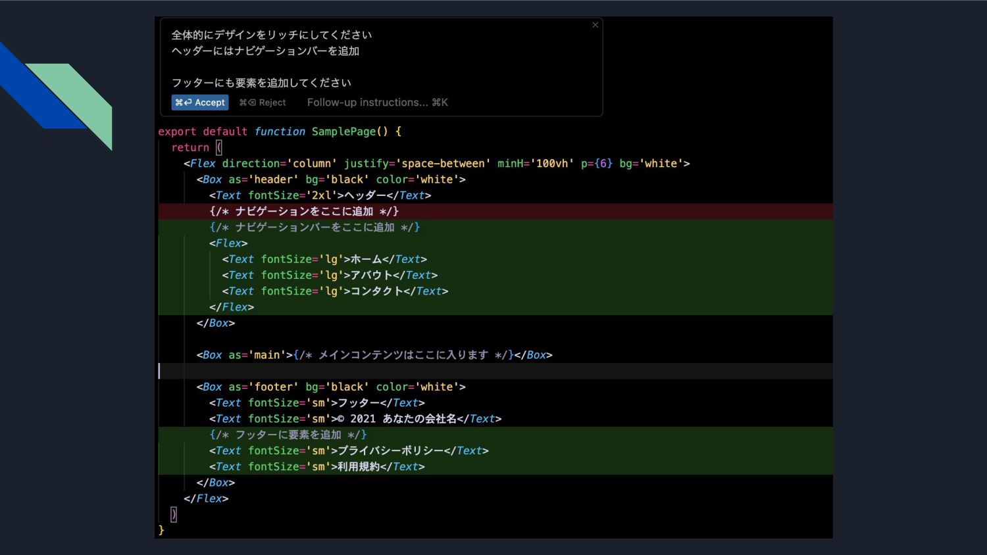
Task: Click the red deleted ナビゲーション comment line
Action: 304,211
